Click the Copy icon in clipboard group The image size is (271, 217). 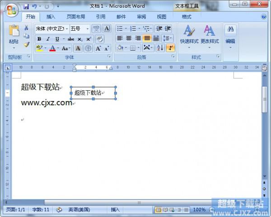tap(26, 36)
